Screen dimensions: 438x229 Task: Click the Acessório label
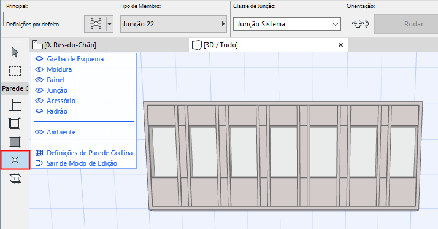[61, 101]
